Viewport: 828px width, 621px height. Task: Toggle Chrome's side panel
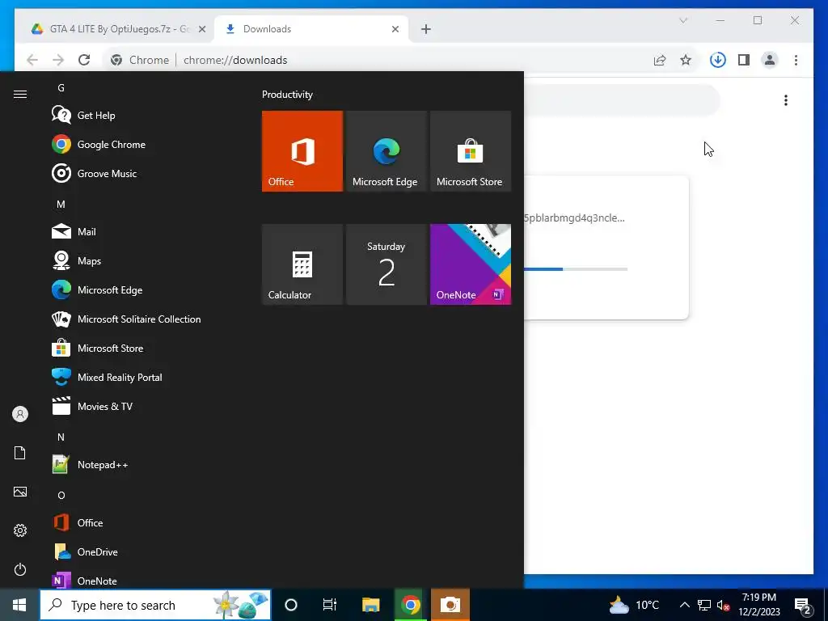point(744,60)
